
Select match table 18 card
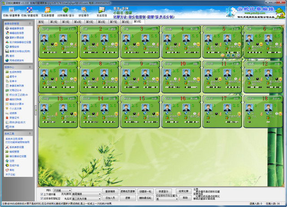tap(263, 112)
